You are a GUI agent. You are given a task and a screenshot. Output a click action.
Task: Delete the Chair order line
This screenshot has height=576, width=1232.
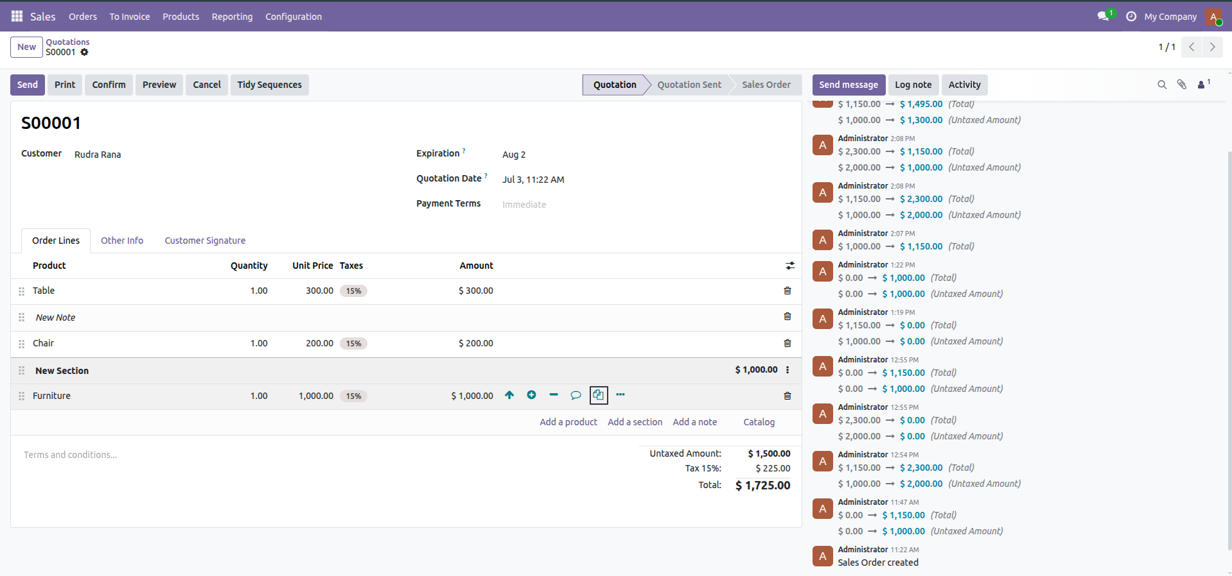click(788, 343)
